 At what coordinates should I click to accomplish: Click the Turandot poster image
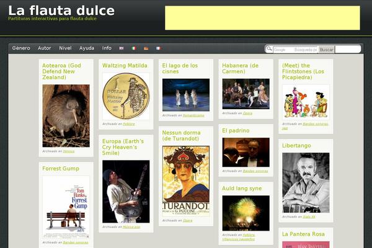pyautogui.click(x=186, y=181)
